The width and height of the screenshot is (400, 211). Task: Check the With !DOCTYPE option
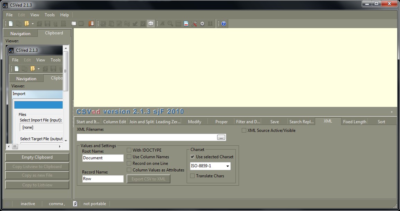coord(129,150)
